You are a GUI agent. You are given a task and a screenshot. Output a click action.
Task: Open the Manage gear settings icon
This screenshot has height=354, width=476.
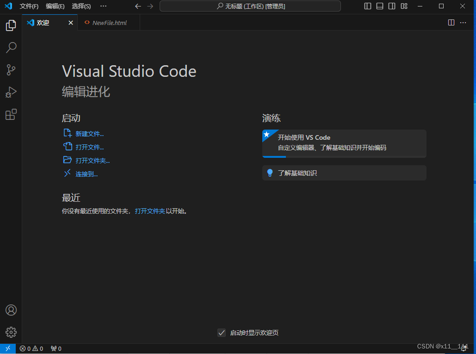(x=11, y=332)
